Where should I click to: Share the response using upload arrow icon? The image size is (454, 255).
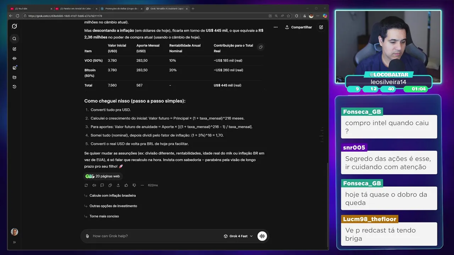pyautogui.click(x=118, y=185)
